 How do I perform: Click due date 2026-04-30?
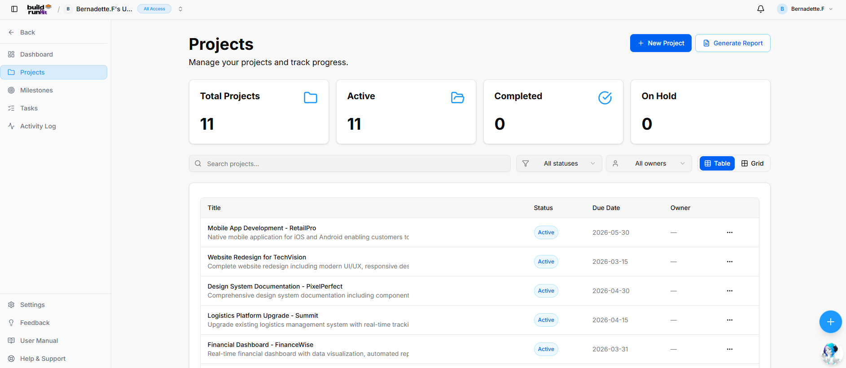click(x=611, y=291)
